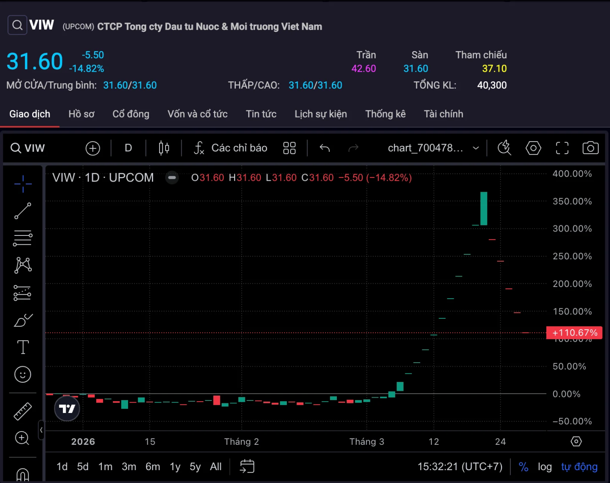This screenshot has width=610, height=483.
Task: Open time axis settings hexagon icon
Action: (576, 442)
